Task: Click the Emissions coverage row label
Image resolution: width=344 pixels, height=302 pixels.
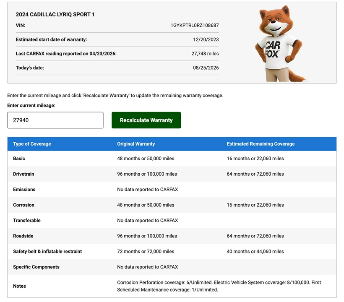Action: pyautogui.click(x=24, y=190)
